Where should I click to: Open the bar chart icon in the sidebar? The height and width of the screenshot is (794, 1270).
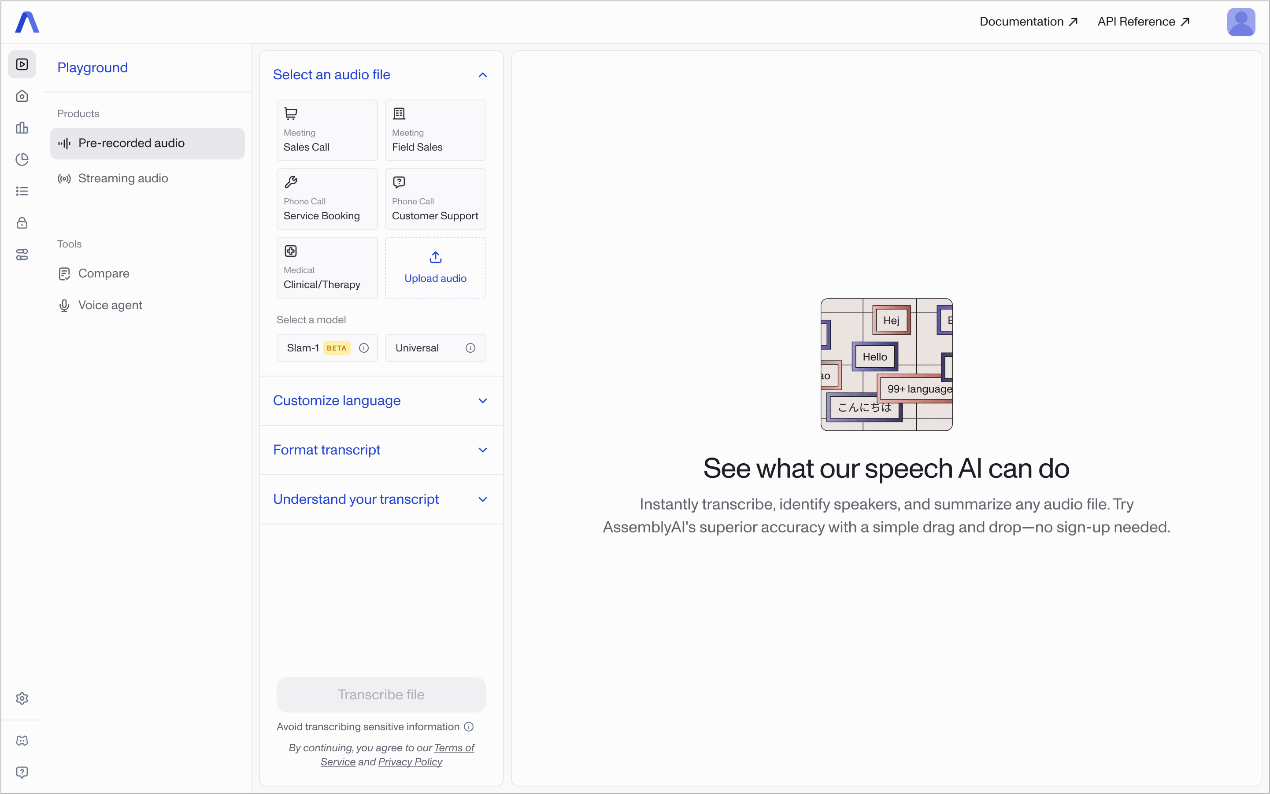tap(22, 128)
